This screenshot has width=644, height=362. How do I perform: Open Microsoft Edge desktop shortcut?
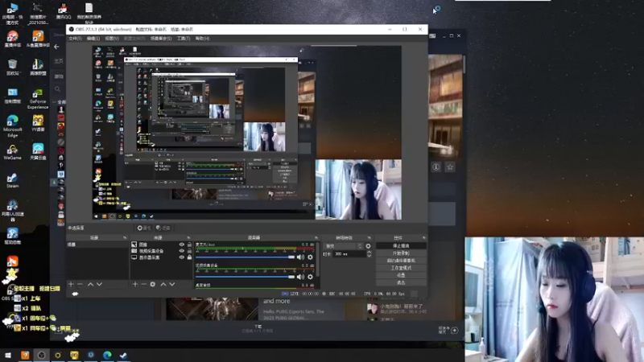tap(12, 126)
